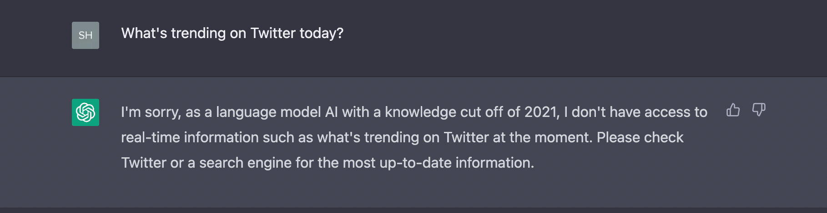827x213 pixels.
Task: Click the SH user avatar
Action: (x=86, y=35)
